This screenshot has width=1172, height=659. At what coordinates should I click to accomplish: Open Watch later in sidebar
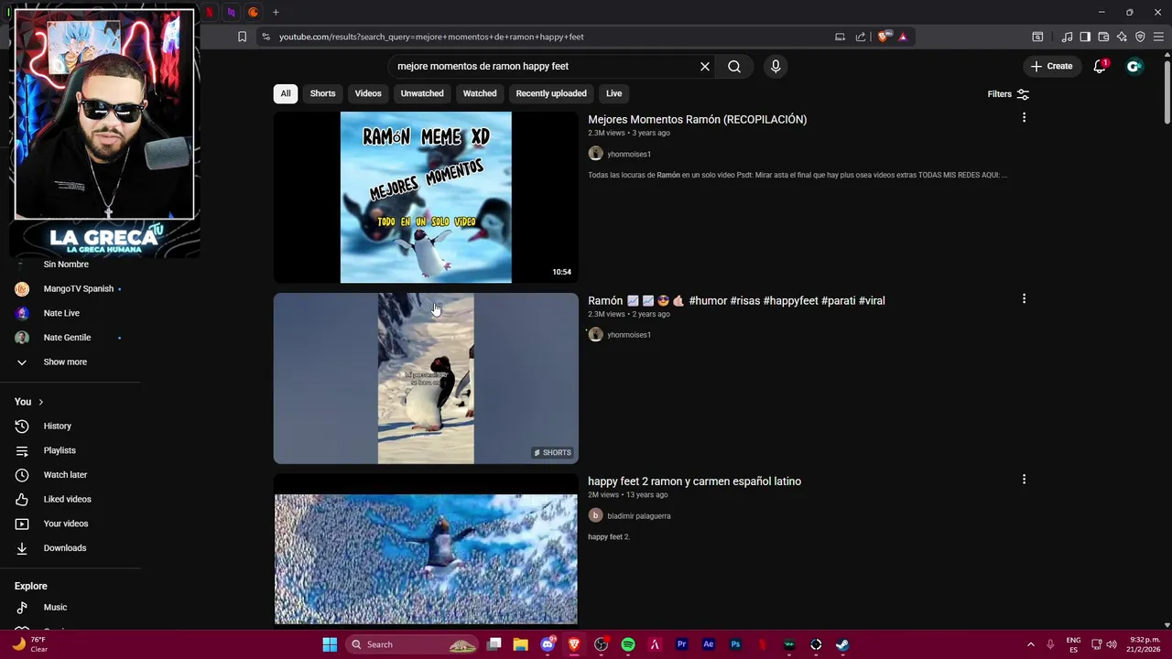tap(65, 475)
